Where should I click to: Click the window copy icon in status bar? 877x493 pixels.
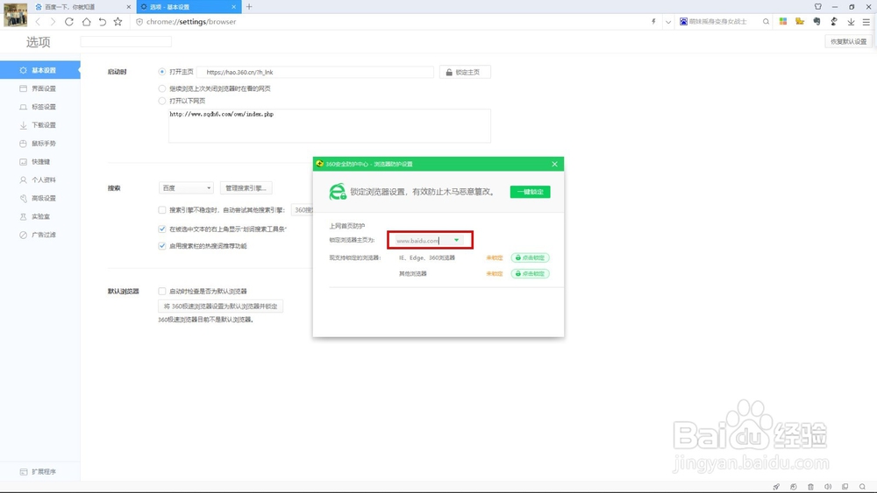[x=845, y=487]
